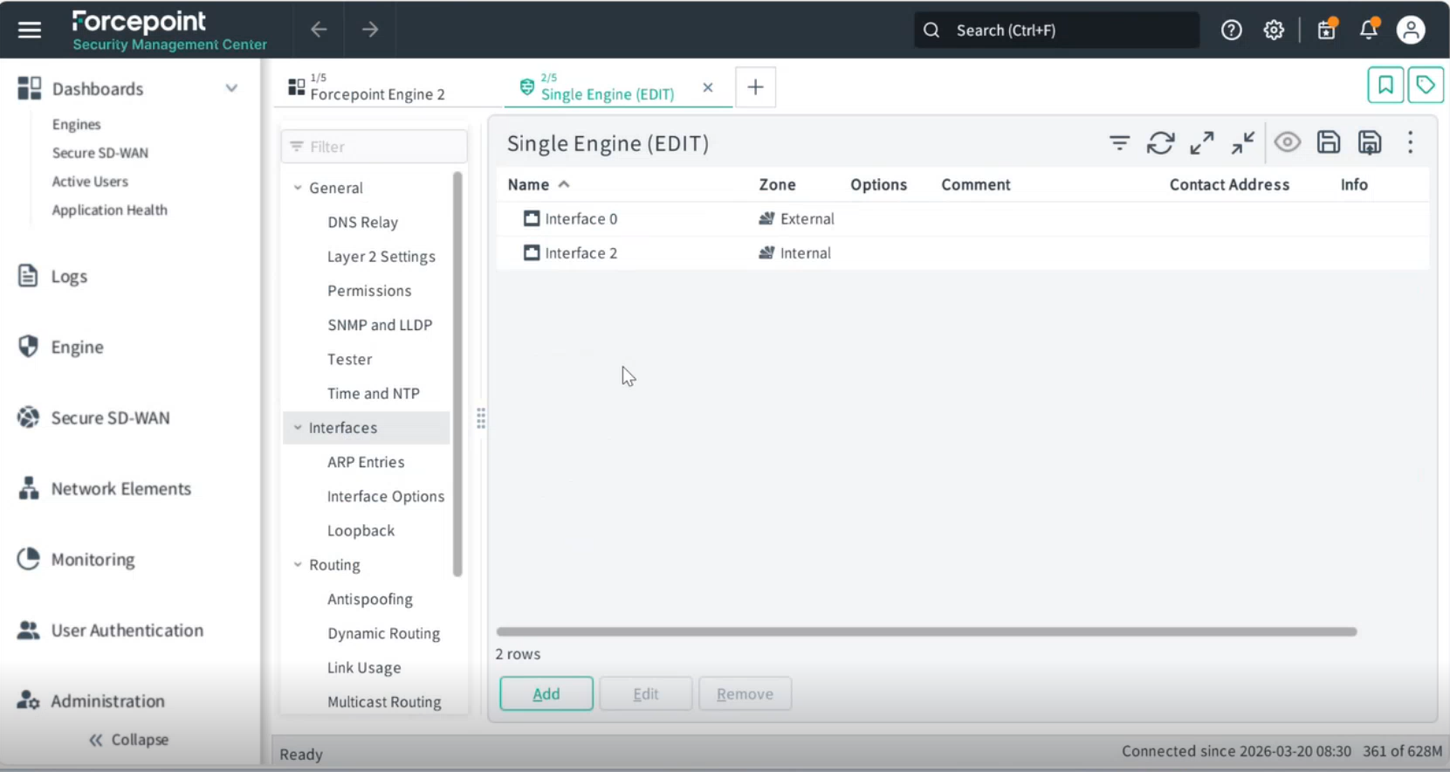1450x772 pixels.
Task: Open Monitoring in sidebar
Action: pos(93,560)
